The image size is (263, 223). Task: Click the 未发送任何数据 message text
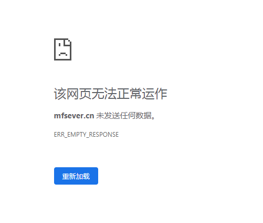[125, 116]
